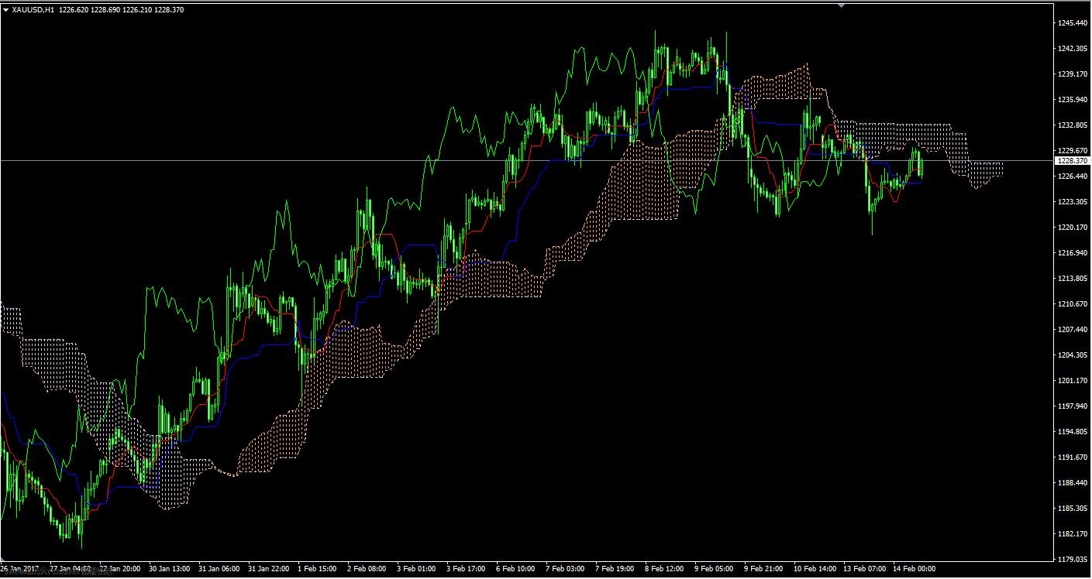Select the 8 Feb 12:00 time label
1092x579 pixels.
point(665,570)
